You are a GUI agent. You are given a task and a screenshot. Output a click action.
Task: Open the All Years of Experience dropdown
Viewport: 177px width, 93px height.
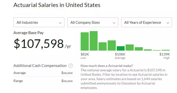pos(147,22)
